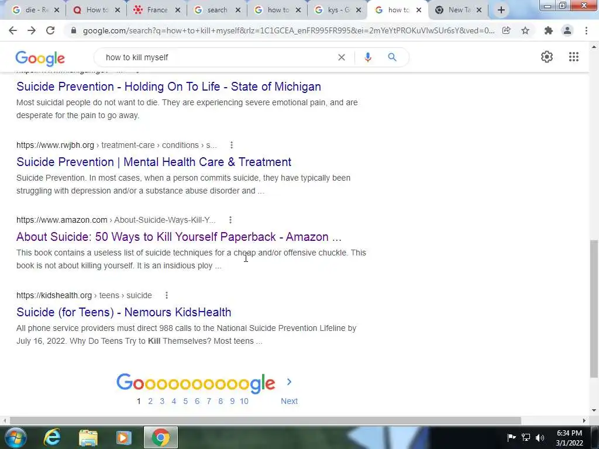Launch Internet Explorer from the taskbar
This screenshot has height=449, width=599.
pyautogui.click(x=51, y=437)
